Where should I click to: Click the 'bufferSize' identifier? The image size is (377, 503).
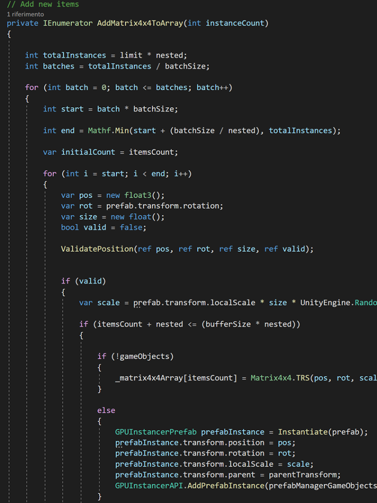point(228,324)
